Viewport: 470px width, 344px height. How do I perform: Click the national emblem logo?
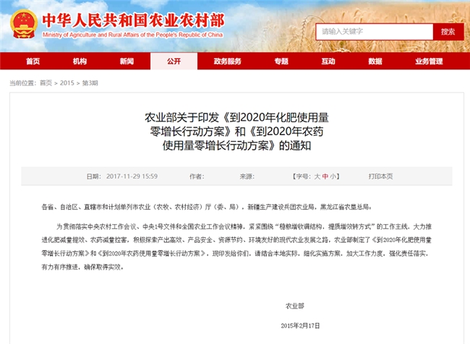tap(24, 25)
